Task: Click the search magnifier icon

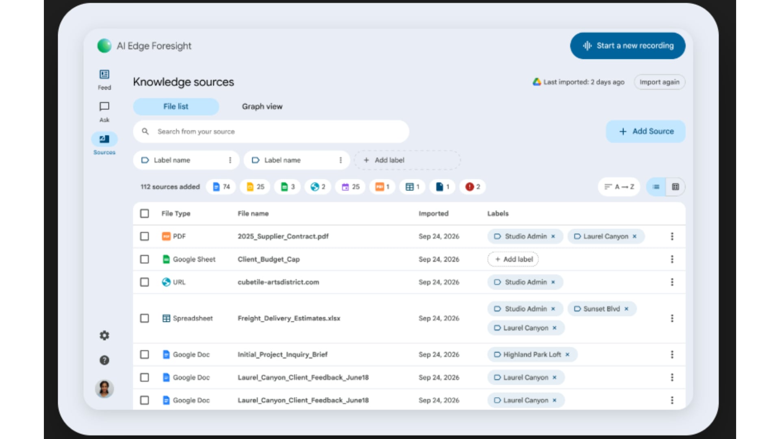Action: click(145, 131)
